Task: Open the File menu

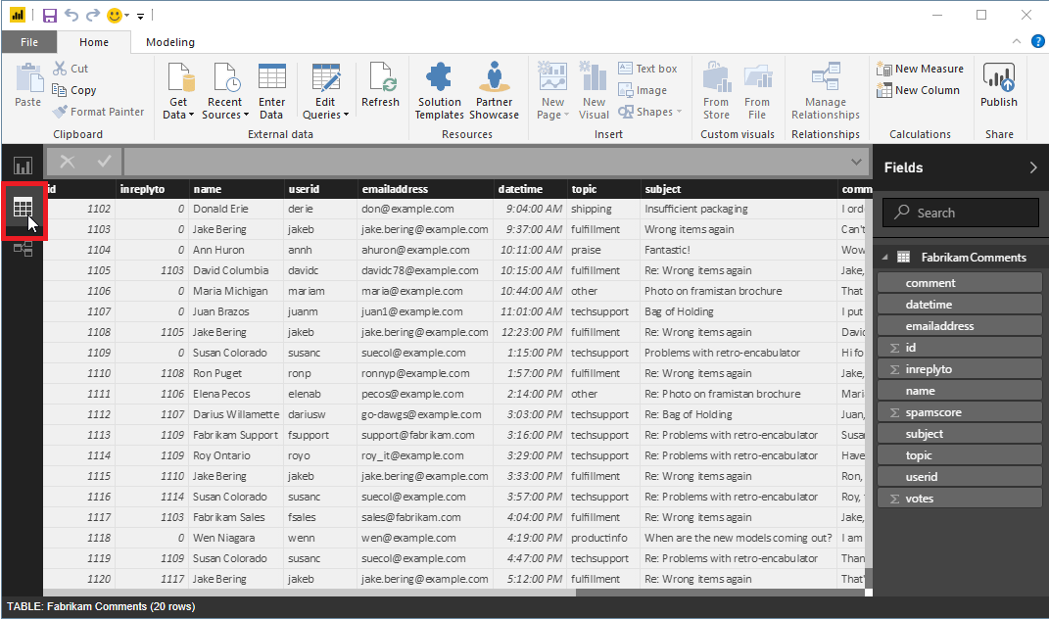Action: point(29,41)
